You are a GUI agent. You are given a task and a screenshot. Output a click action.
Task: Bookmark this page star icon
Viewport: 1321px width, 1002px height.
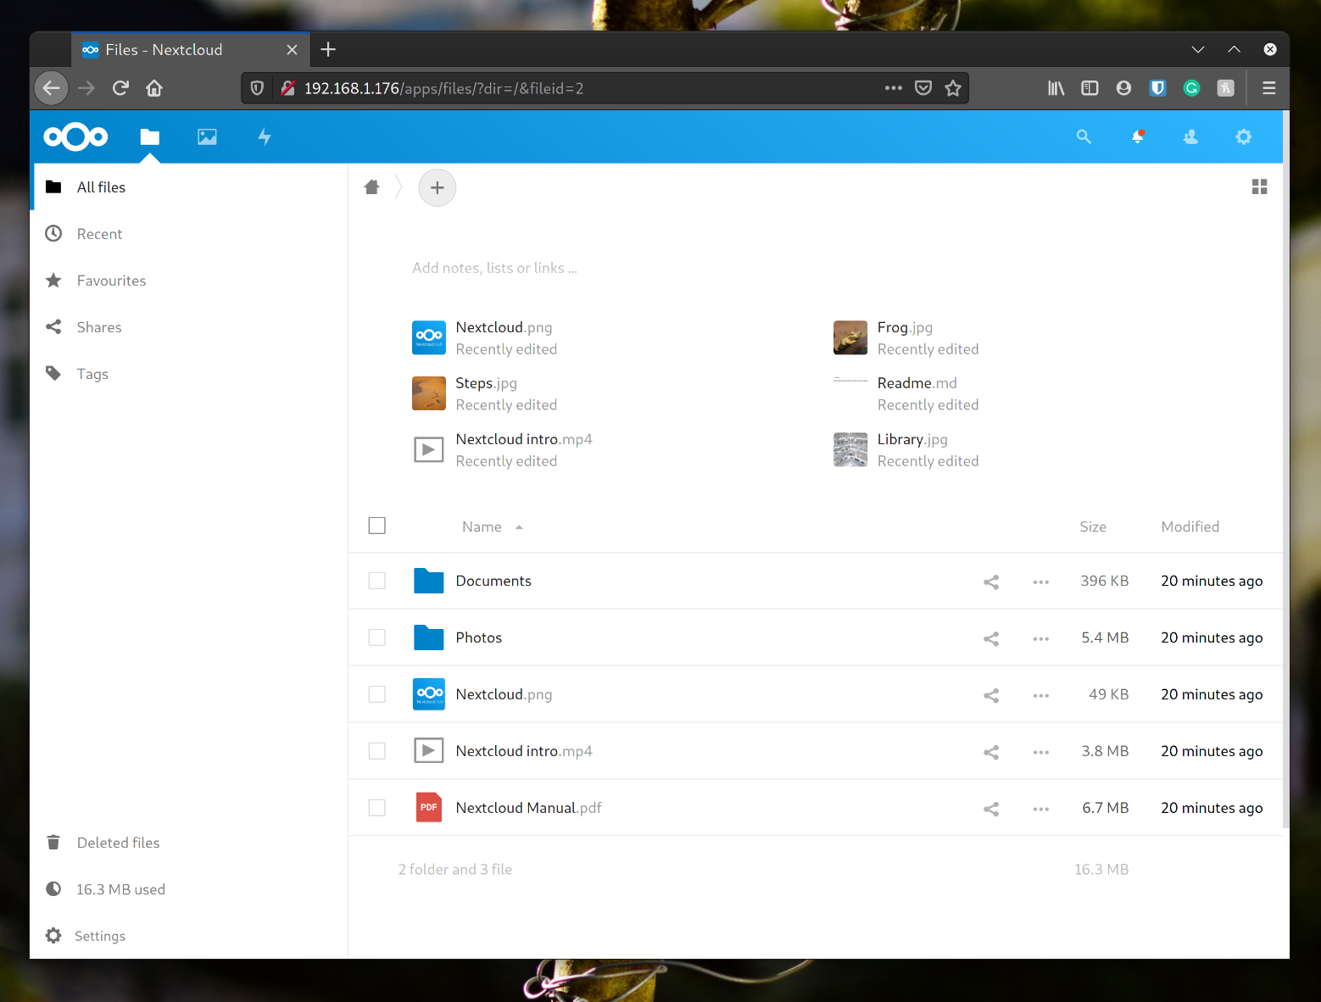tap(953, 87)
